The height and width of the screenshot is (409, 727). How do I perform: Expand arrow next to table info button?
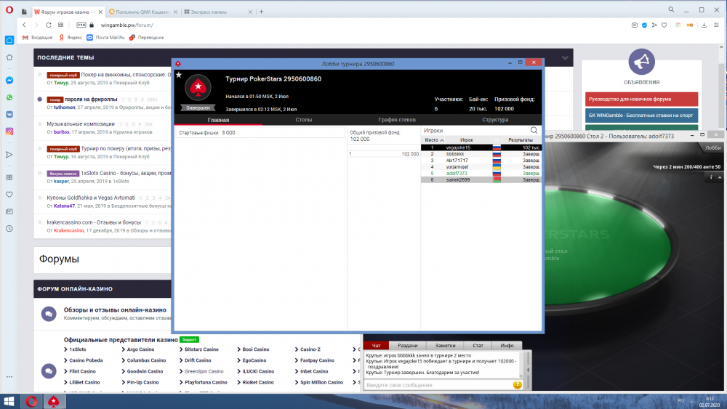[720, 177]
